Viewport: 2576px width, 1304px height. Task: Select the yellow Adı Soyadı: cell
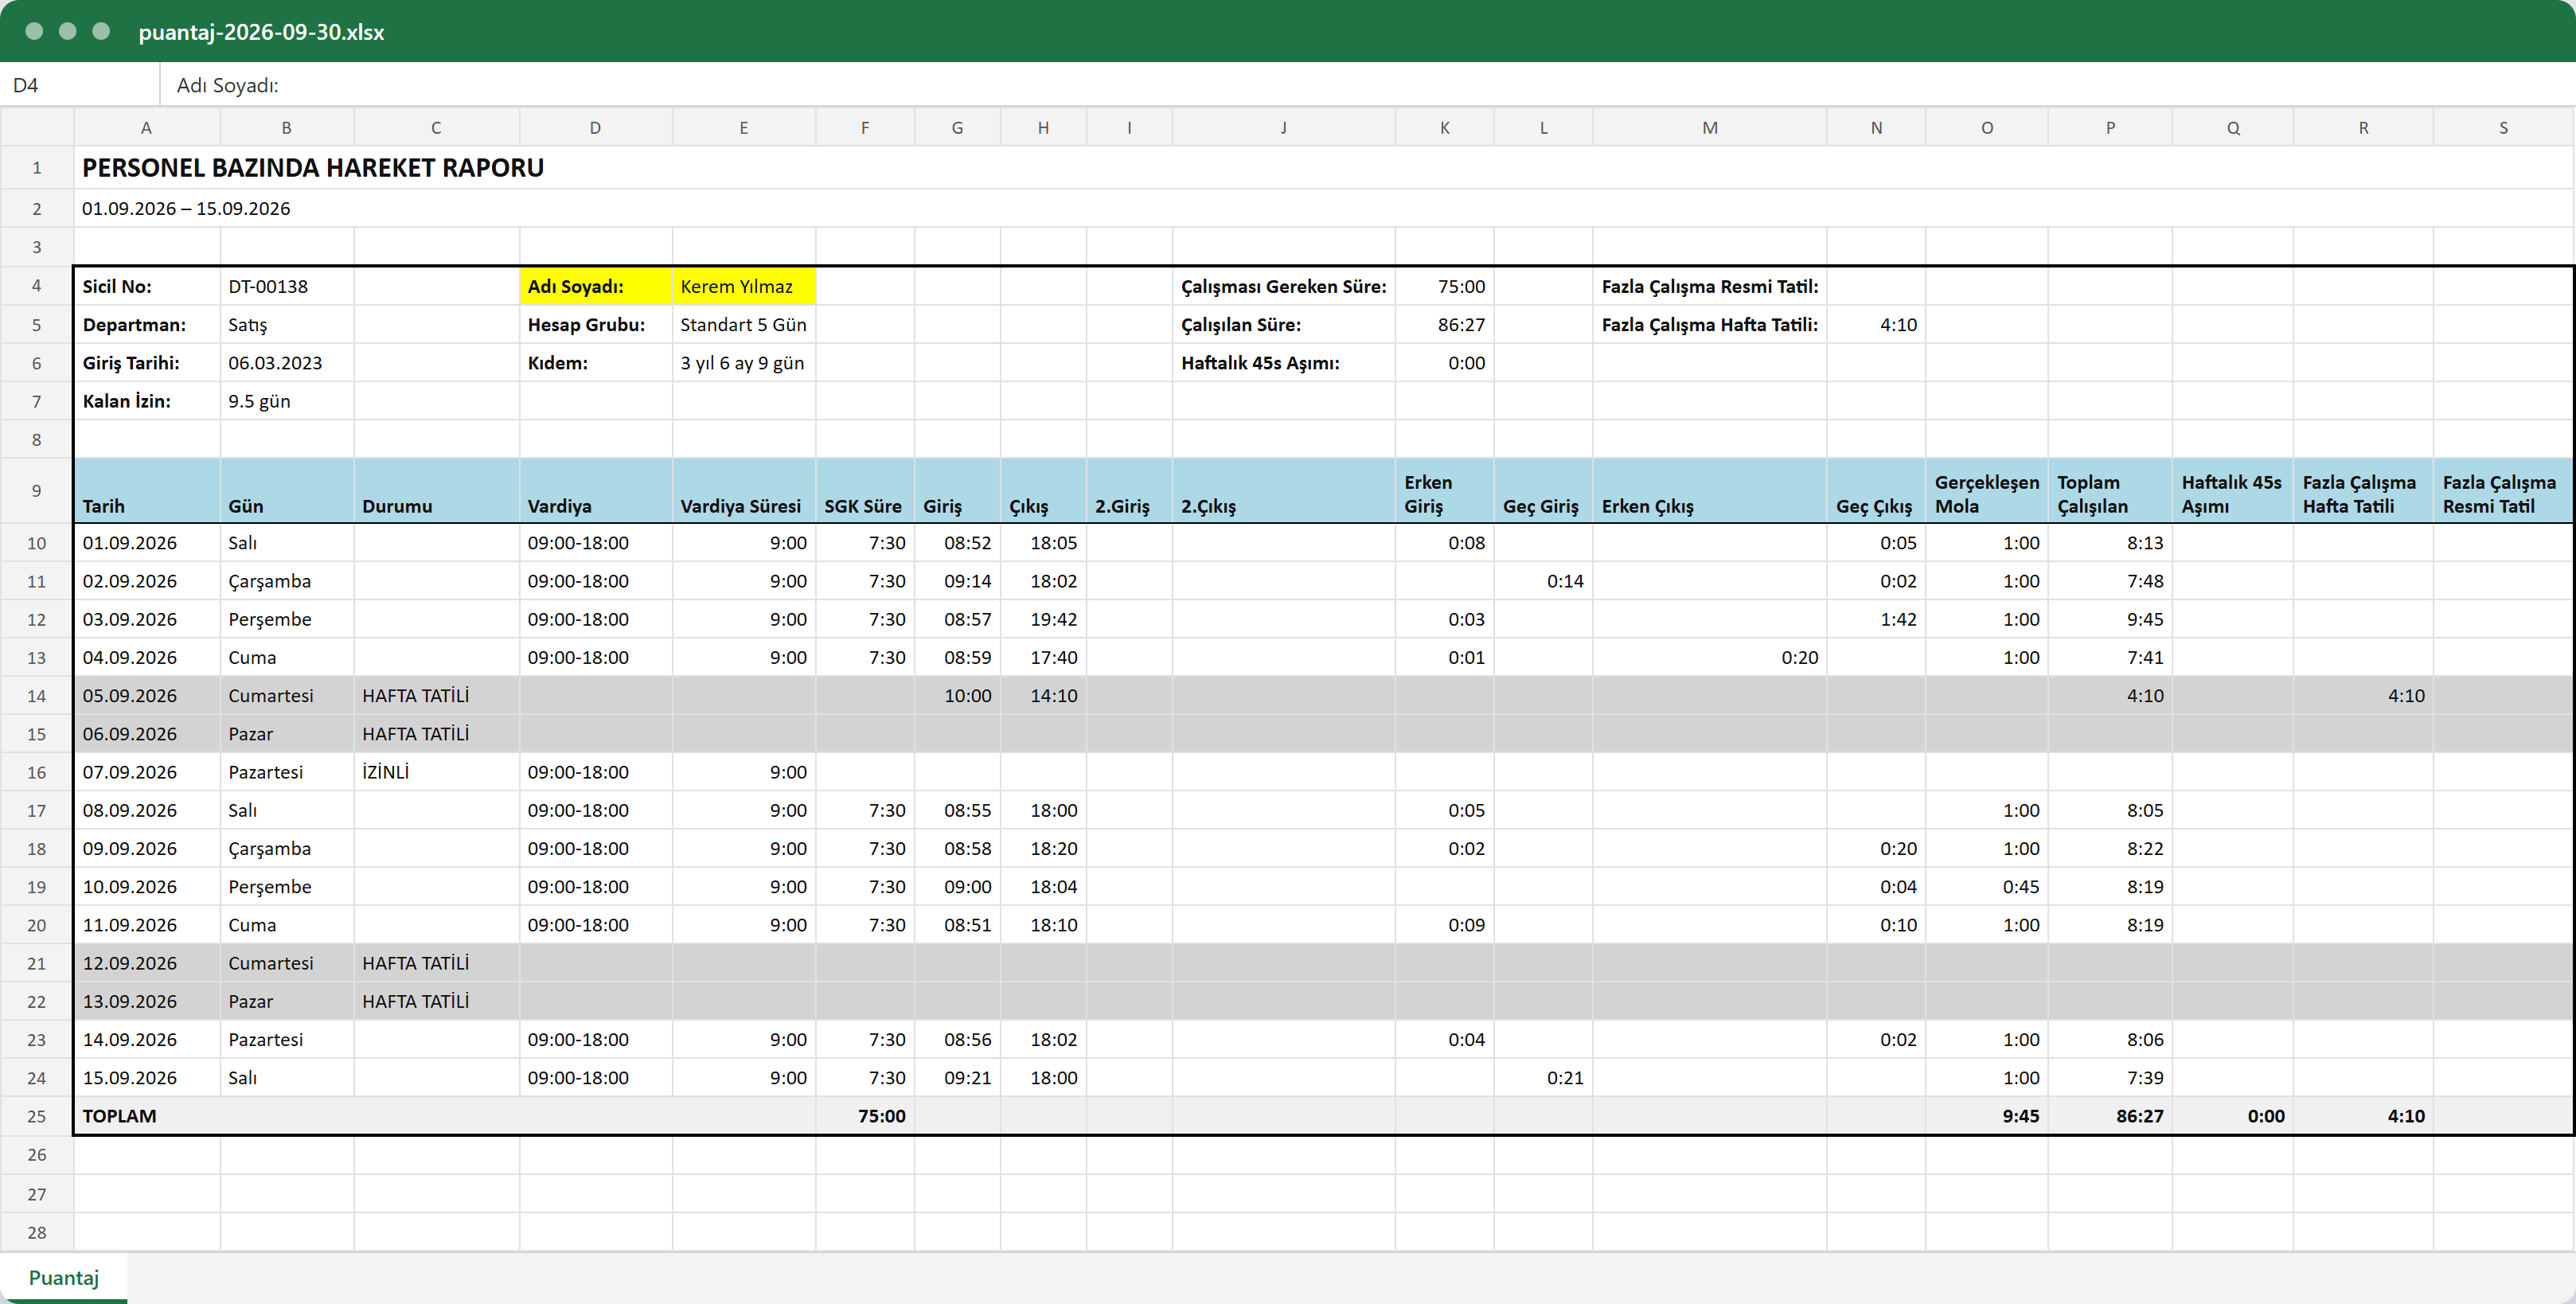click(596, 286)
